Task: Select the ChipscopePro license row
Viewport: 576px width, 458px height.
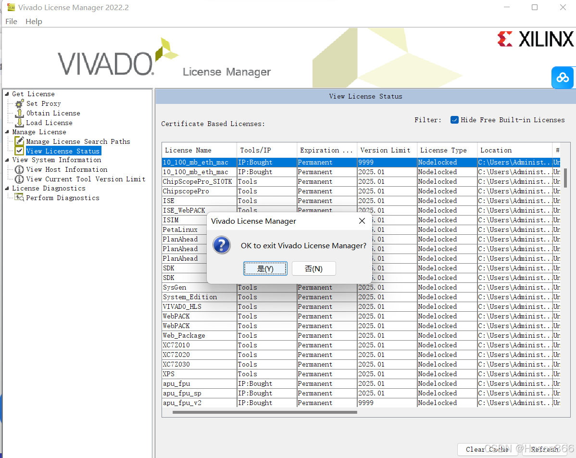Action: click(x=361, y=191)
